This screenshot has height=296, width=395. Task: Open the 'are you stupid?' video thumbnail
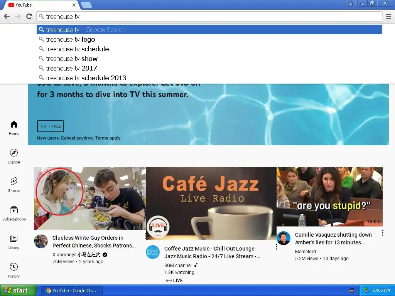[329, 197]
